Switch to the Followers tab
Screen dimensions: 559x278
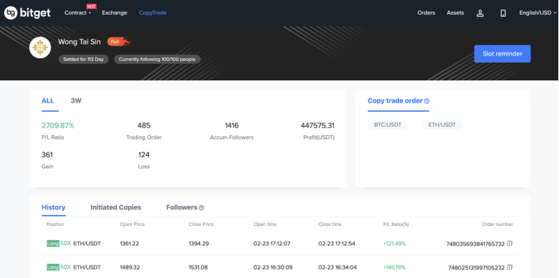182,207
